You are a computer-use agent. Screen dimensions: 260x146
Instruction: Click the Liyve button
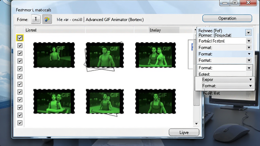point(184,132)
